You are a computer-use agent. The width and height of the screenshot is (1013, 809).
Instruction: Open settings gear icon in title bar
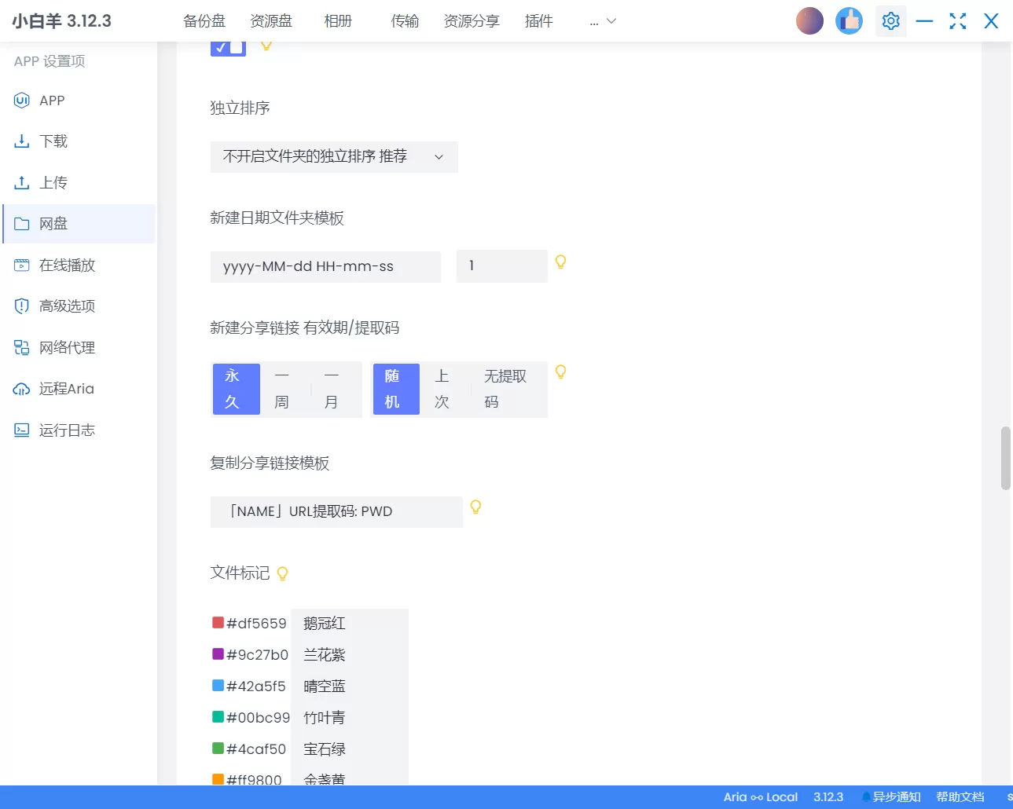click(x=890, y=21)
